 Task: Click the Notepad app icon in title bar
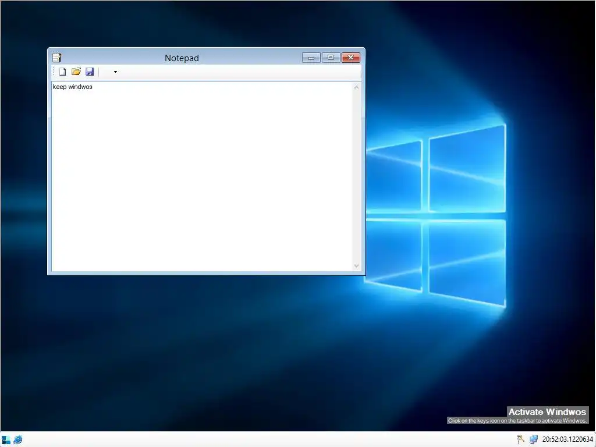click(56, 58)
